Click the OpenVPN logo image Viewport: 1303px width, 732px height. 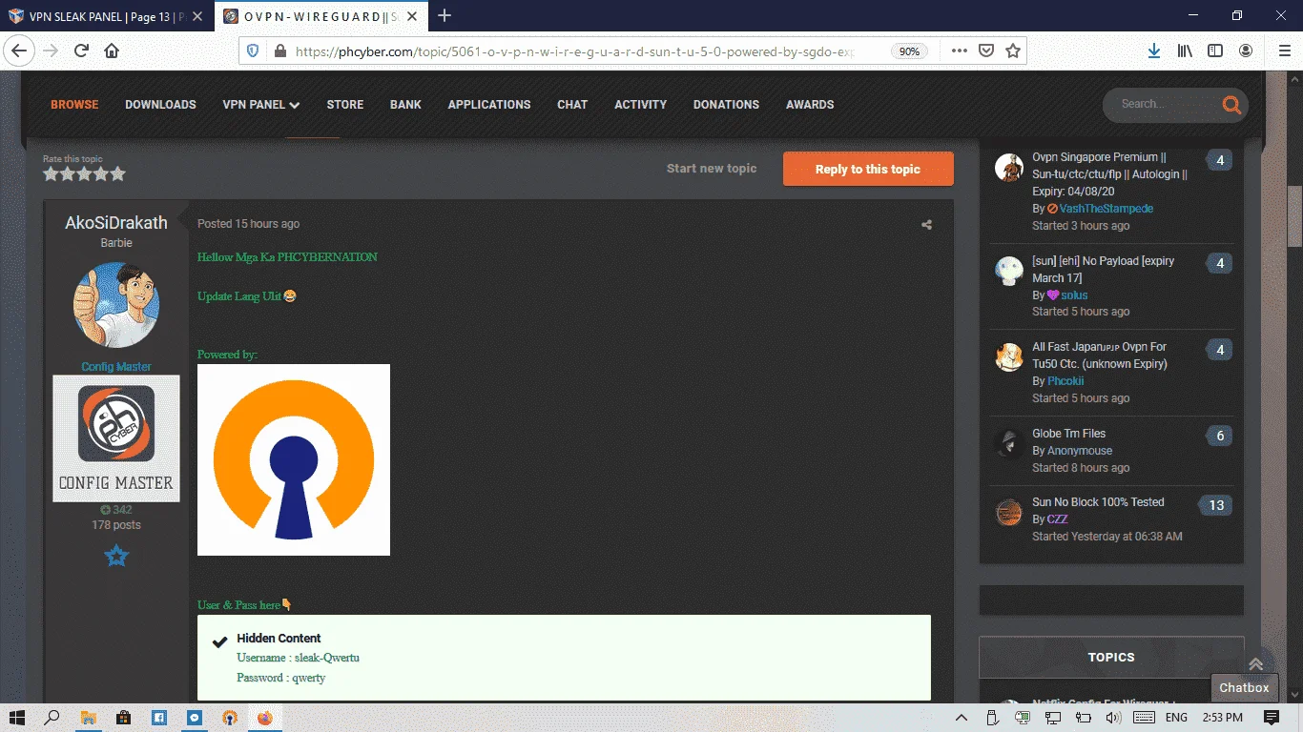click(294, 459)
